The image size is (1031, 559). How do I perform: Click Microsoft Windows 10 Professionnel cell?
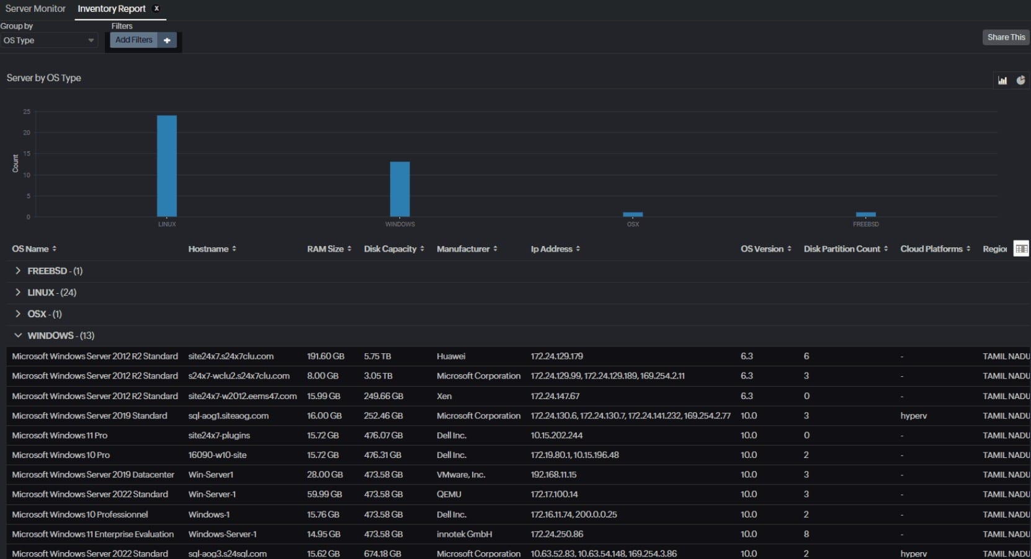80,514
